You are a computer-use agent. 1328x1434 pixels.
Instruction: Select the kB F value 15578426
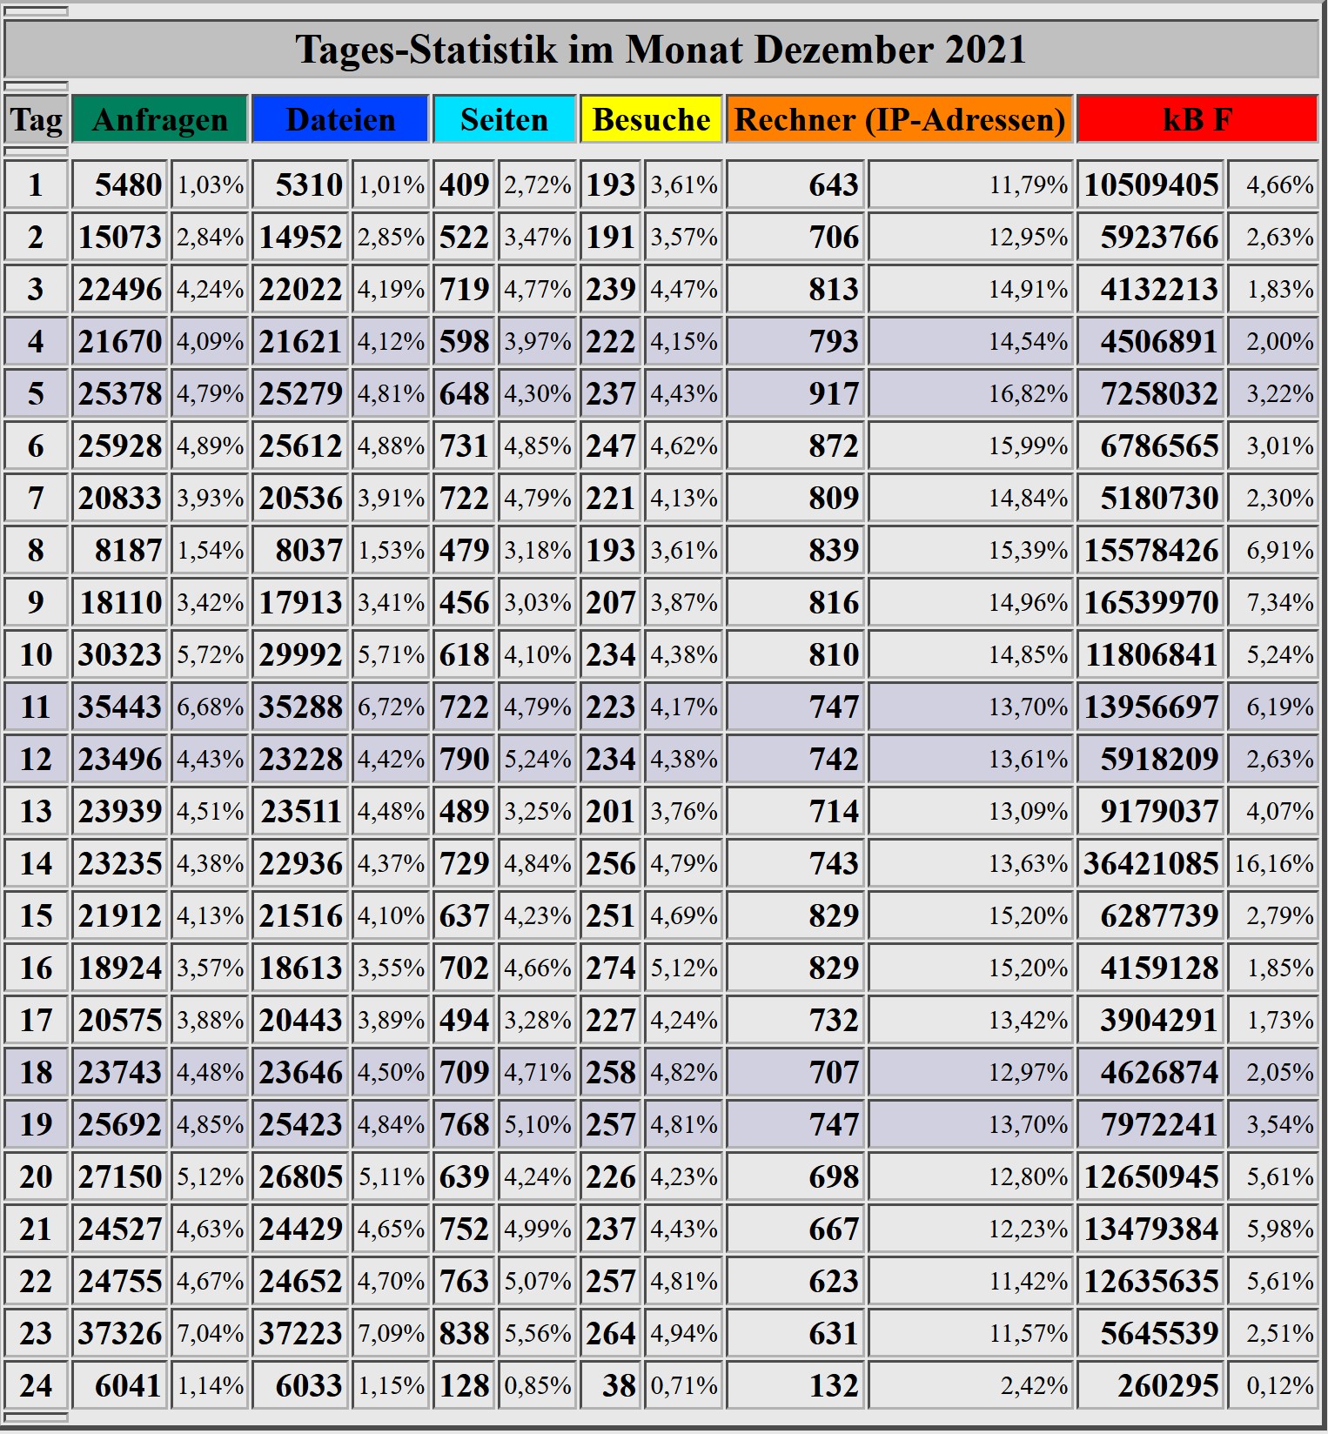point(1151,550)
